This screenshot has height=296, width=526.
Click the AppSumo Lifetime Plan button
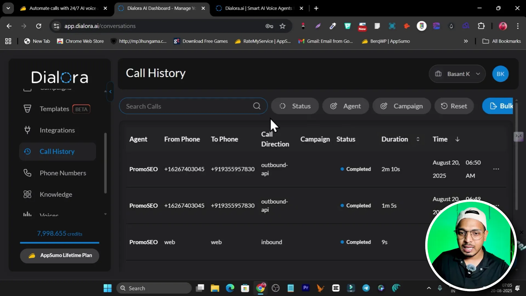(59, 255)
